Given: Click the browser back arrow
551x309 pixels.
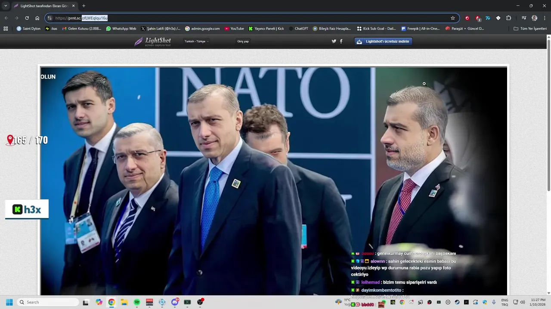Looking at the screenshot, I should point(6,18).
